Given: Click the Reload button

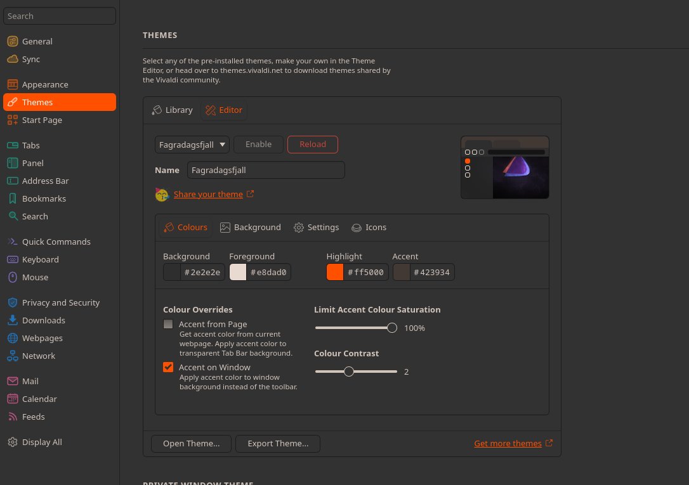Looking at the screenshot, I should tap(312, 145).
